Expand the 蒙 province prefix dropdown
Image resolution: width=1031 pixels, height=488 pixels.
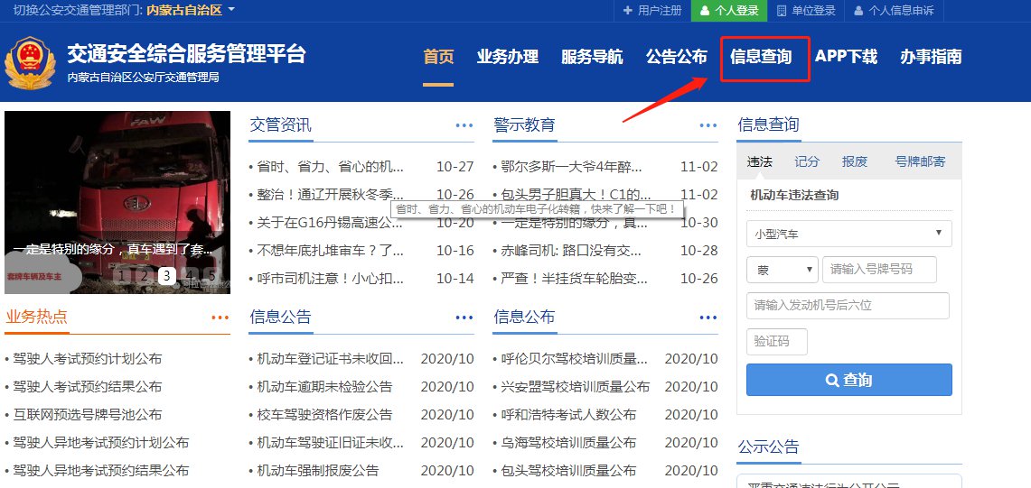click(x=782, y=270)
